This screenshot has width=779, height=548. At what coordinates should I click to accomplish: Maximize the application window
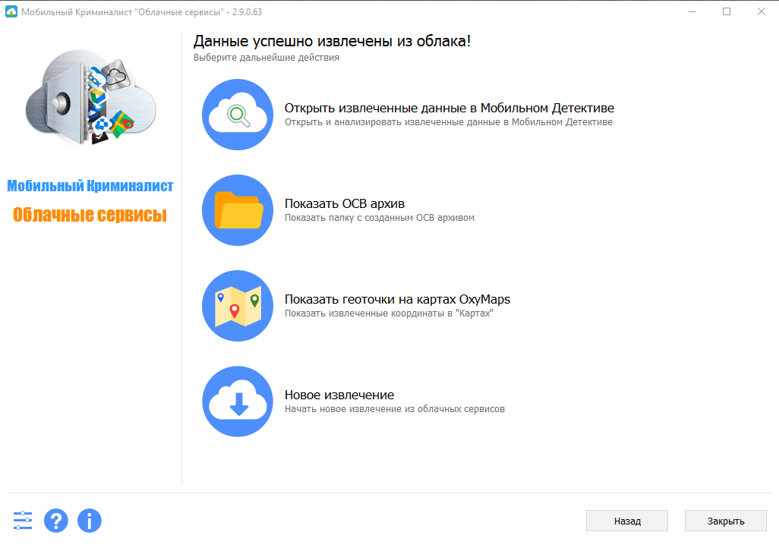click(727, 11)
